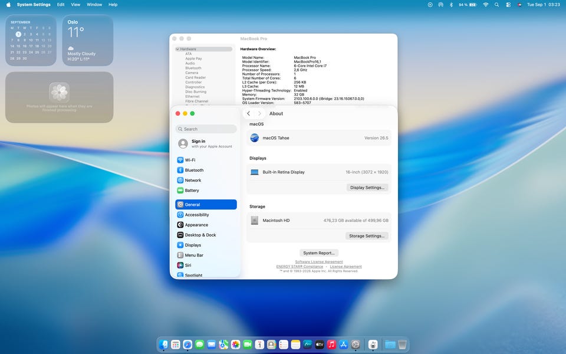Open Freeform from the Dock
Viewport: 566px width, 354px height.
coord(308,344)
